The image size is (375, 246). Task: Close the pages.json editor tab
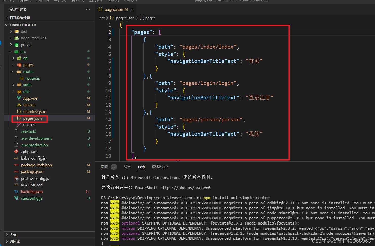click(x=132, y=9)
